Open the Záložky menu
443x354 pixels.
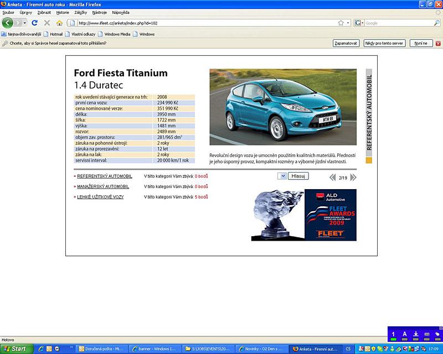(80, 12)
